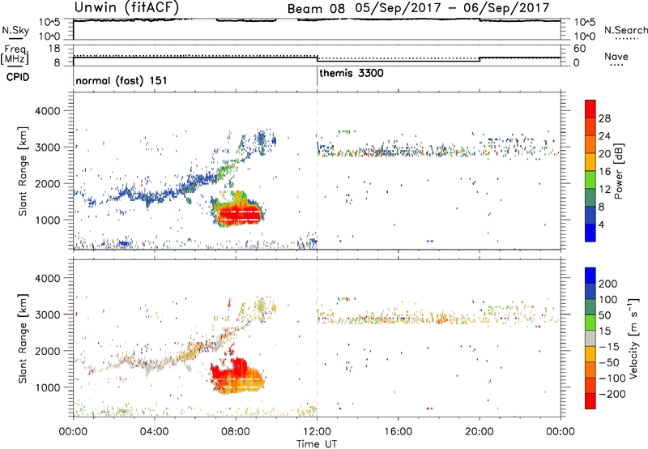The width and height of the screenshot is (648, 449).
Task: Click the 'normal (fast) 151' CPID text
Action: point(122,80)
